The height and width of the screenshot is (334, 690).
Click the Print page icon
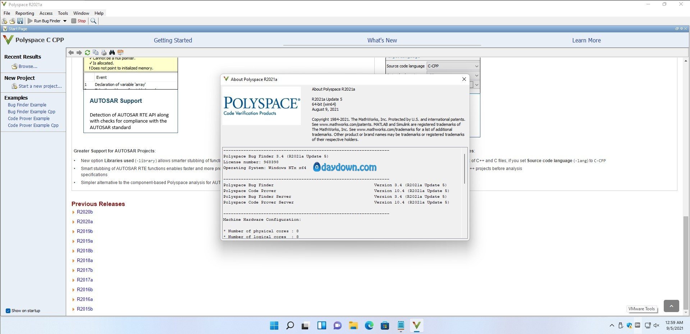point(104,52)
